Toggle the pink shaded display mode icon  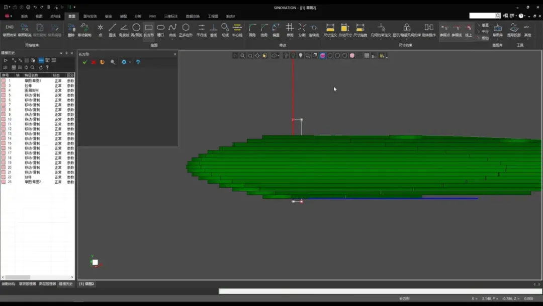(x=352, y=55)
